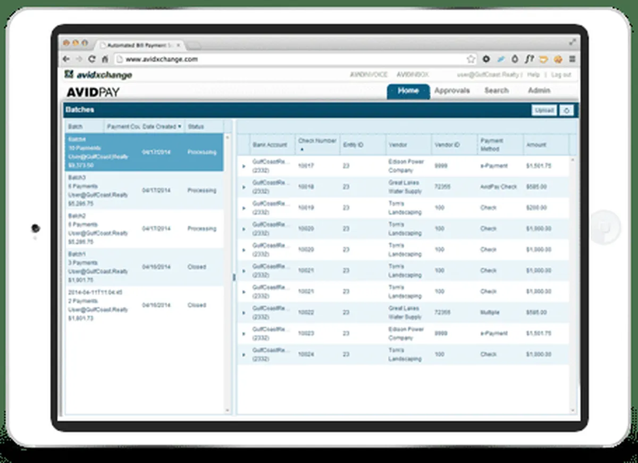Go back using the browser back arrow

(x=66, y=59)
